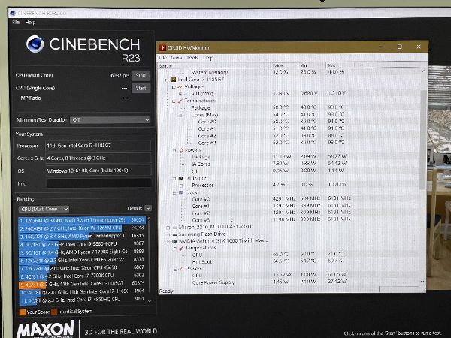The image size is (451, 338).
Task: Select the System Memory row
Action: click(290, 72)
